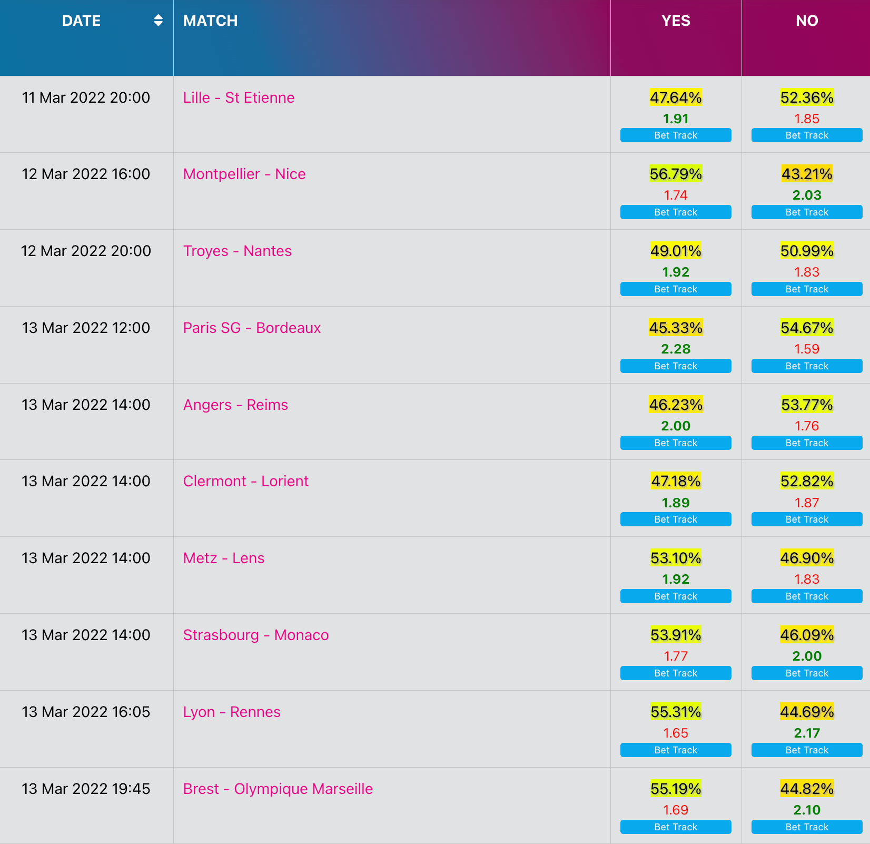Open the Paris SG - Bordeaux match link
The width and height of the screenshot is (870, 844).
click(252, 328)
